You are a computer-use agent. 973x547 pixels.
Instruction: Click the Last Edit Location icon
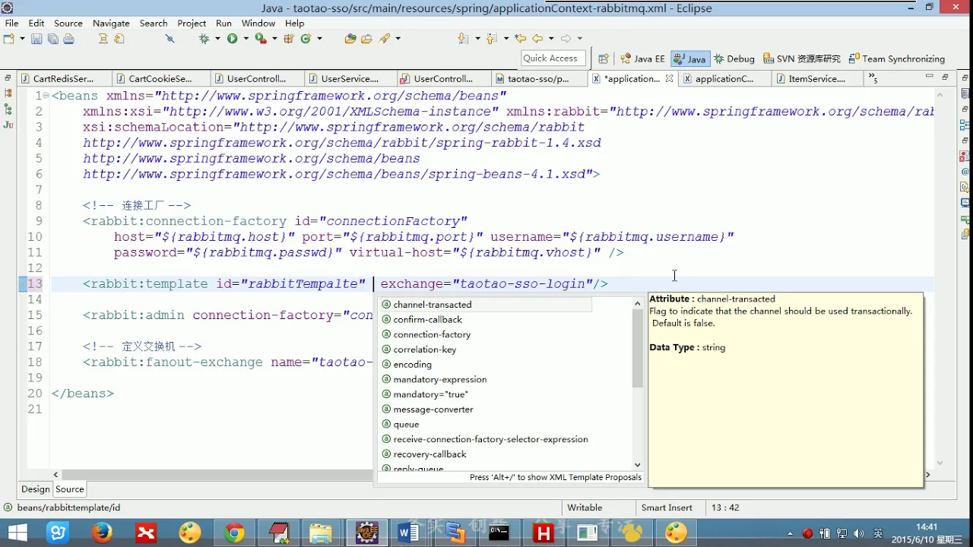click(520, 39)
